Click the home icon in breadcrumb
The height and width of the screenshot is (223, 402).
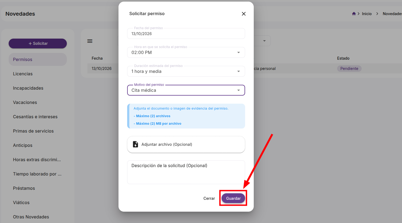354,14
